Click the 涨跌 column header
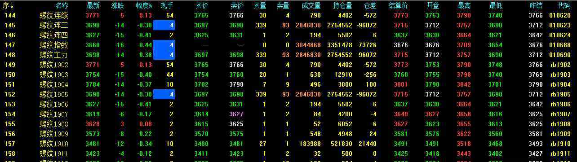The image size is (577, 162). [118, 5]
